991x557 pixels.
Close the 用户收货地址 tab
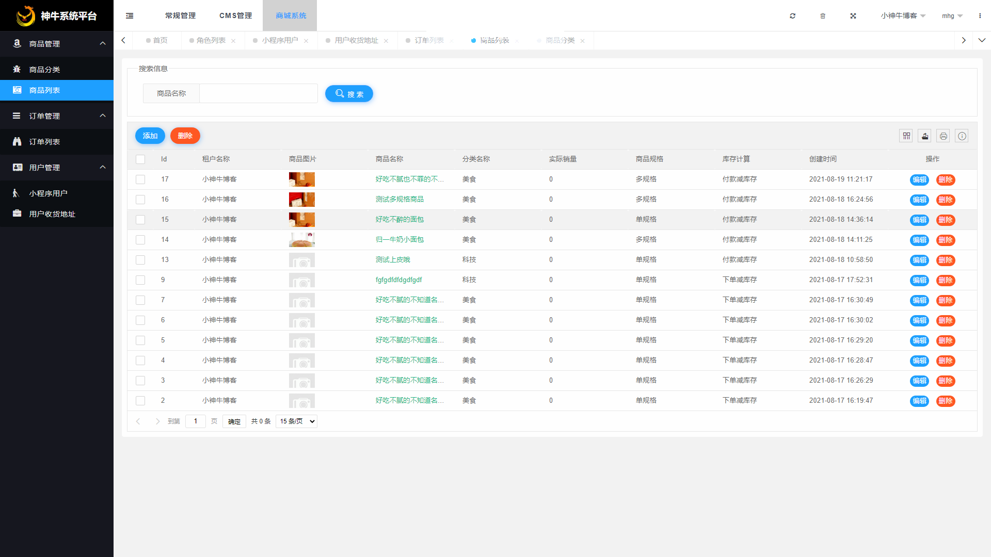(386, 41)
